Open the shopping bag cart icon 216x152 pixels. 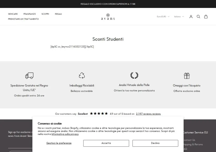(206, 17)
